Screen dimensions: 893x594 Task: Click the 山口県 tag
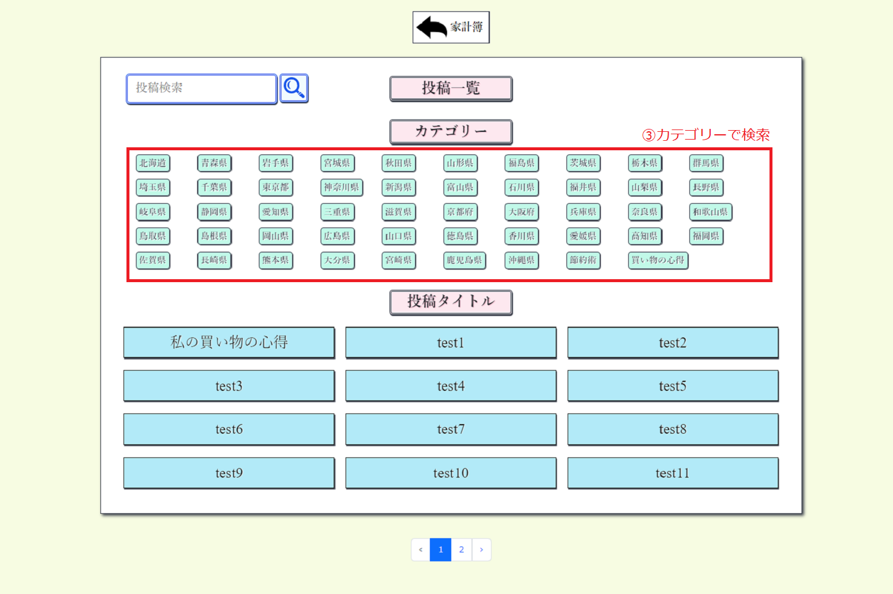tap(399, 236)
